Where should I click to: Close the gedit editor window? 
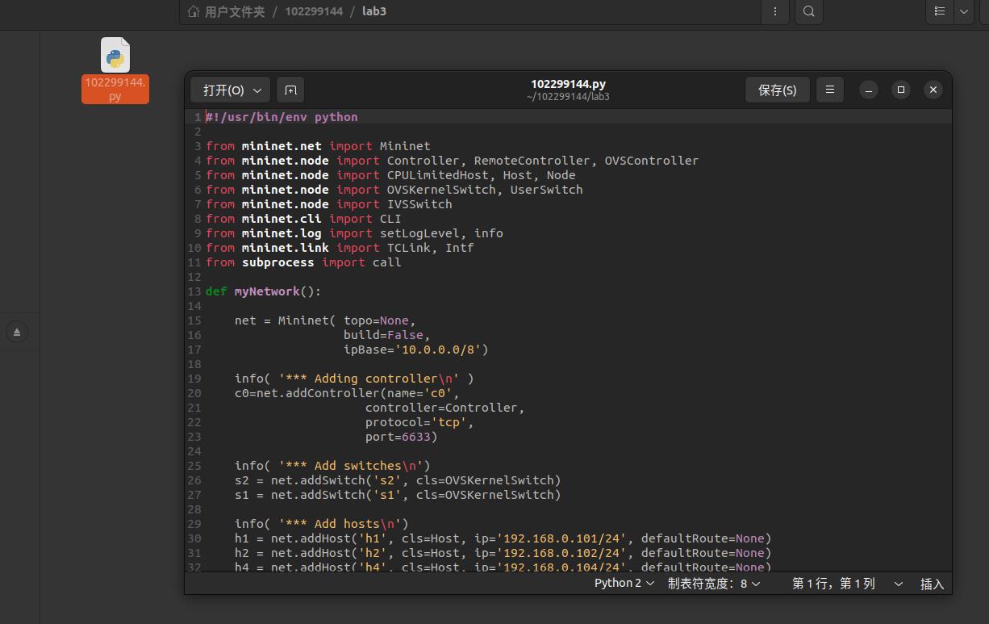(x=933, y=90)
